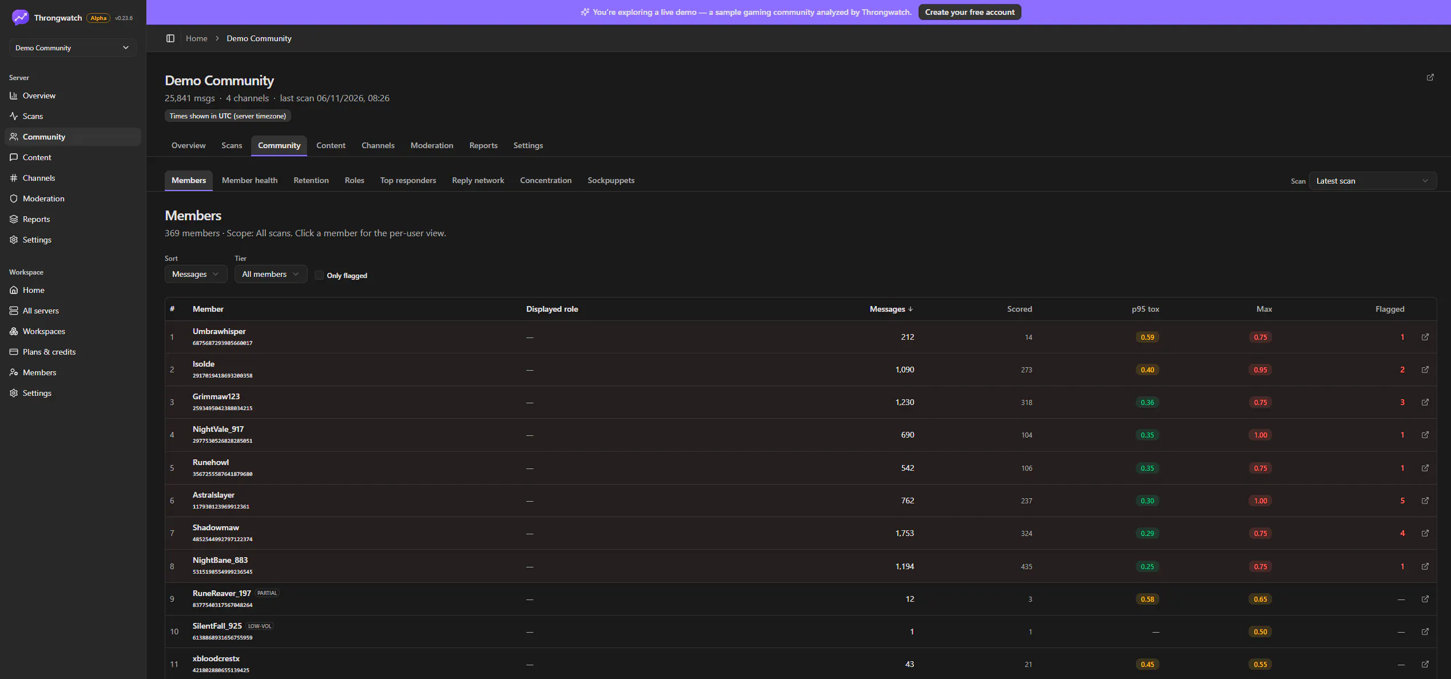Open RuneReaver_197's external link icon
The width and height of the screenshot is (1451, 679).
[x=1425, y=599]
